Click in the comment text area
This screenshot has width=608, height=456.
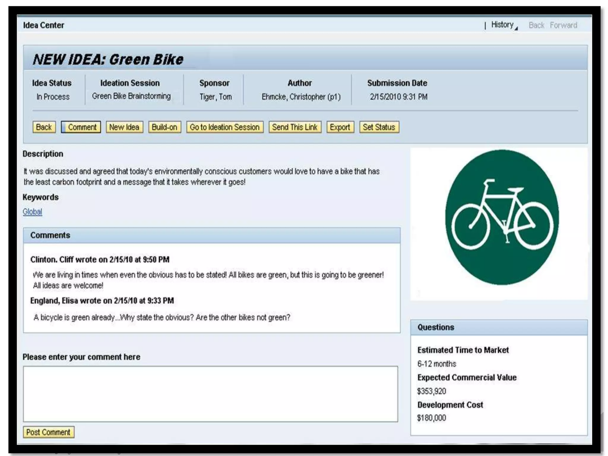click(210, 394)
